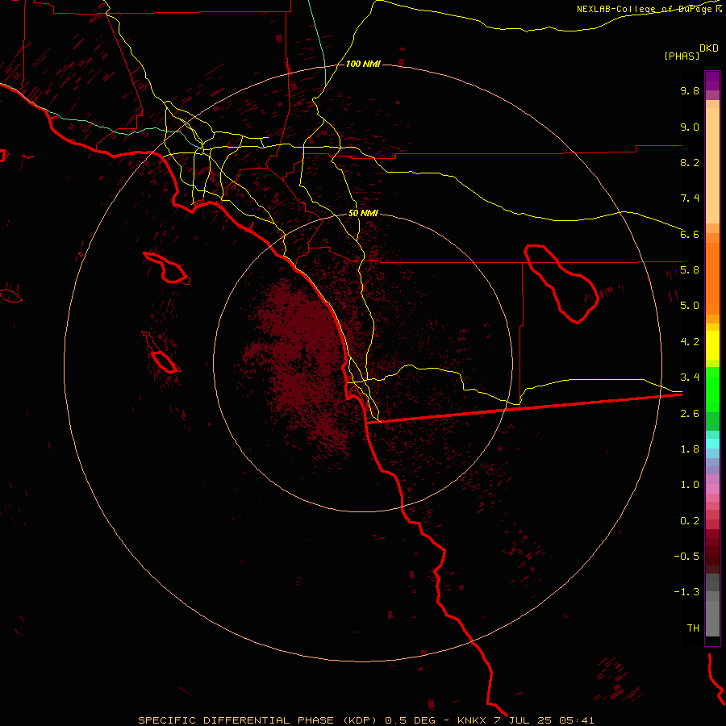Click the KNKX radar site identifier
This screenshot has width=726, height=726.
click(x=471, y=720)
